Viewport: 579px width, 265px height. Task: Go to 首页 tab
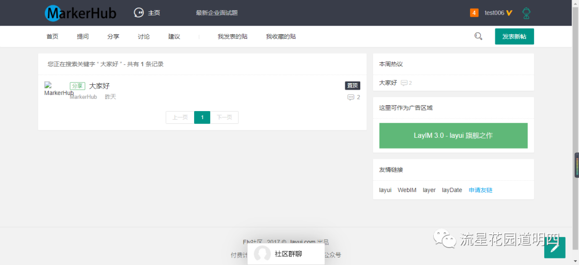[x=53, y=36]
